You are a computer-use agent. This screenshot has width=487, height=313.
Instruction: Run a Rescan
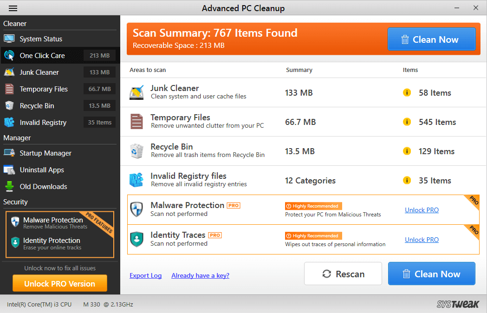pyautogui.click(x=343, y=274)
